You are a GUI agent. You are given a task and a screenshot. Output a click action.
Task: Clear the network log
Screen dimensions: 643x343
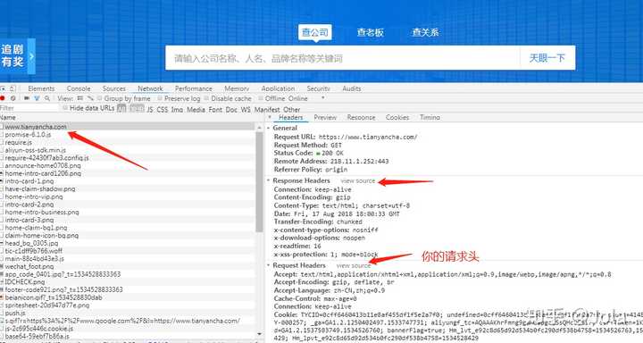(x=13, y=98)
